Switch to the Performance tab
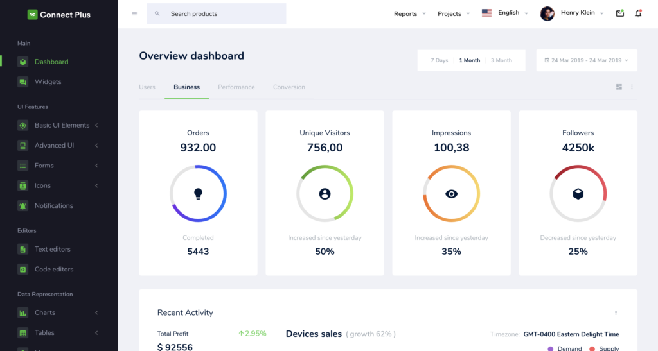This screenshot has width=658, height=351. (x=236, y=87)
